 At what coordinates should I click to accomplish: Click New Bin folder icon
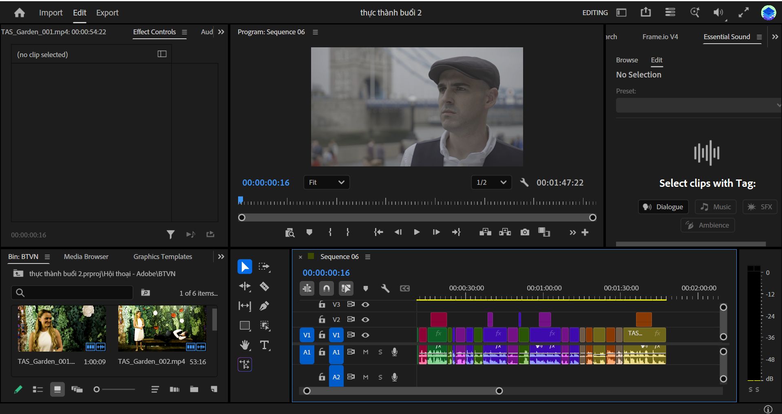point(194,389)
